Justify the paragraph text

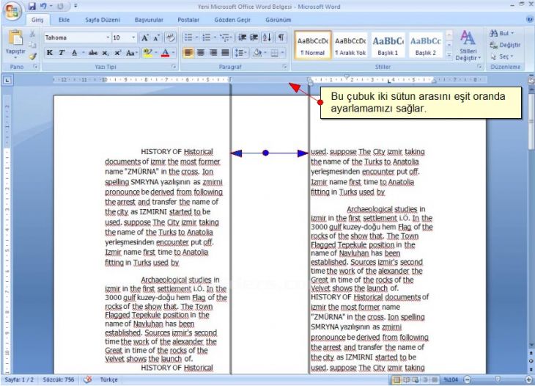click(225, 53)
